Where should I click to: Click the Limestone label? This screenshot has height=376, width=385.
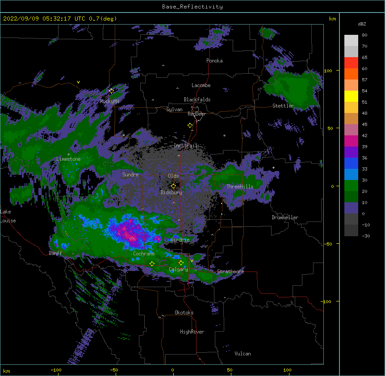(68, 159)
